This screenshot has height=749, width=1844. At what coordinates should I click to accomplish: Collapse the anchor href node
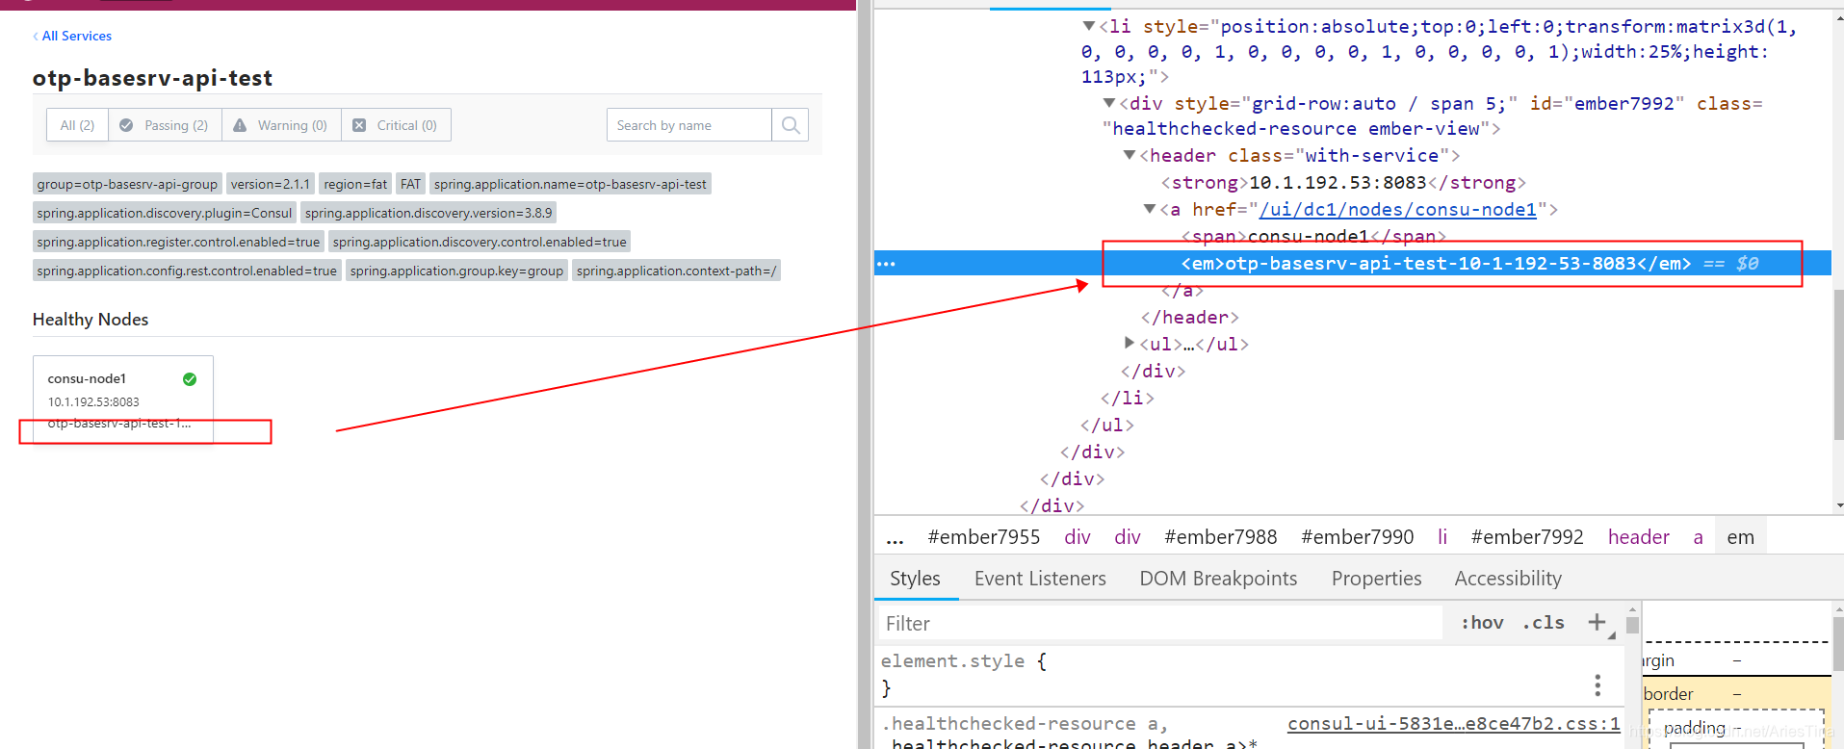(1149, 209)
